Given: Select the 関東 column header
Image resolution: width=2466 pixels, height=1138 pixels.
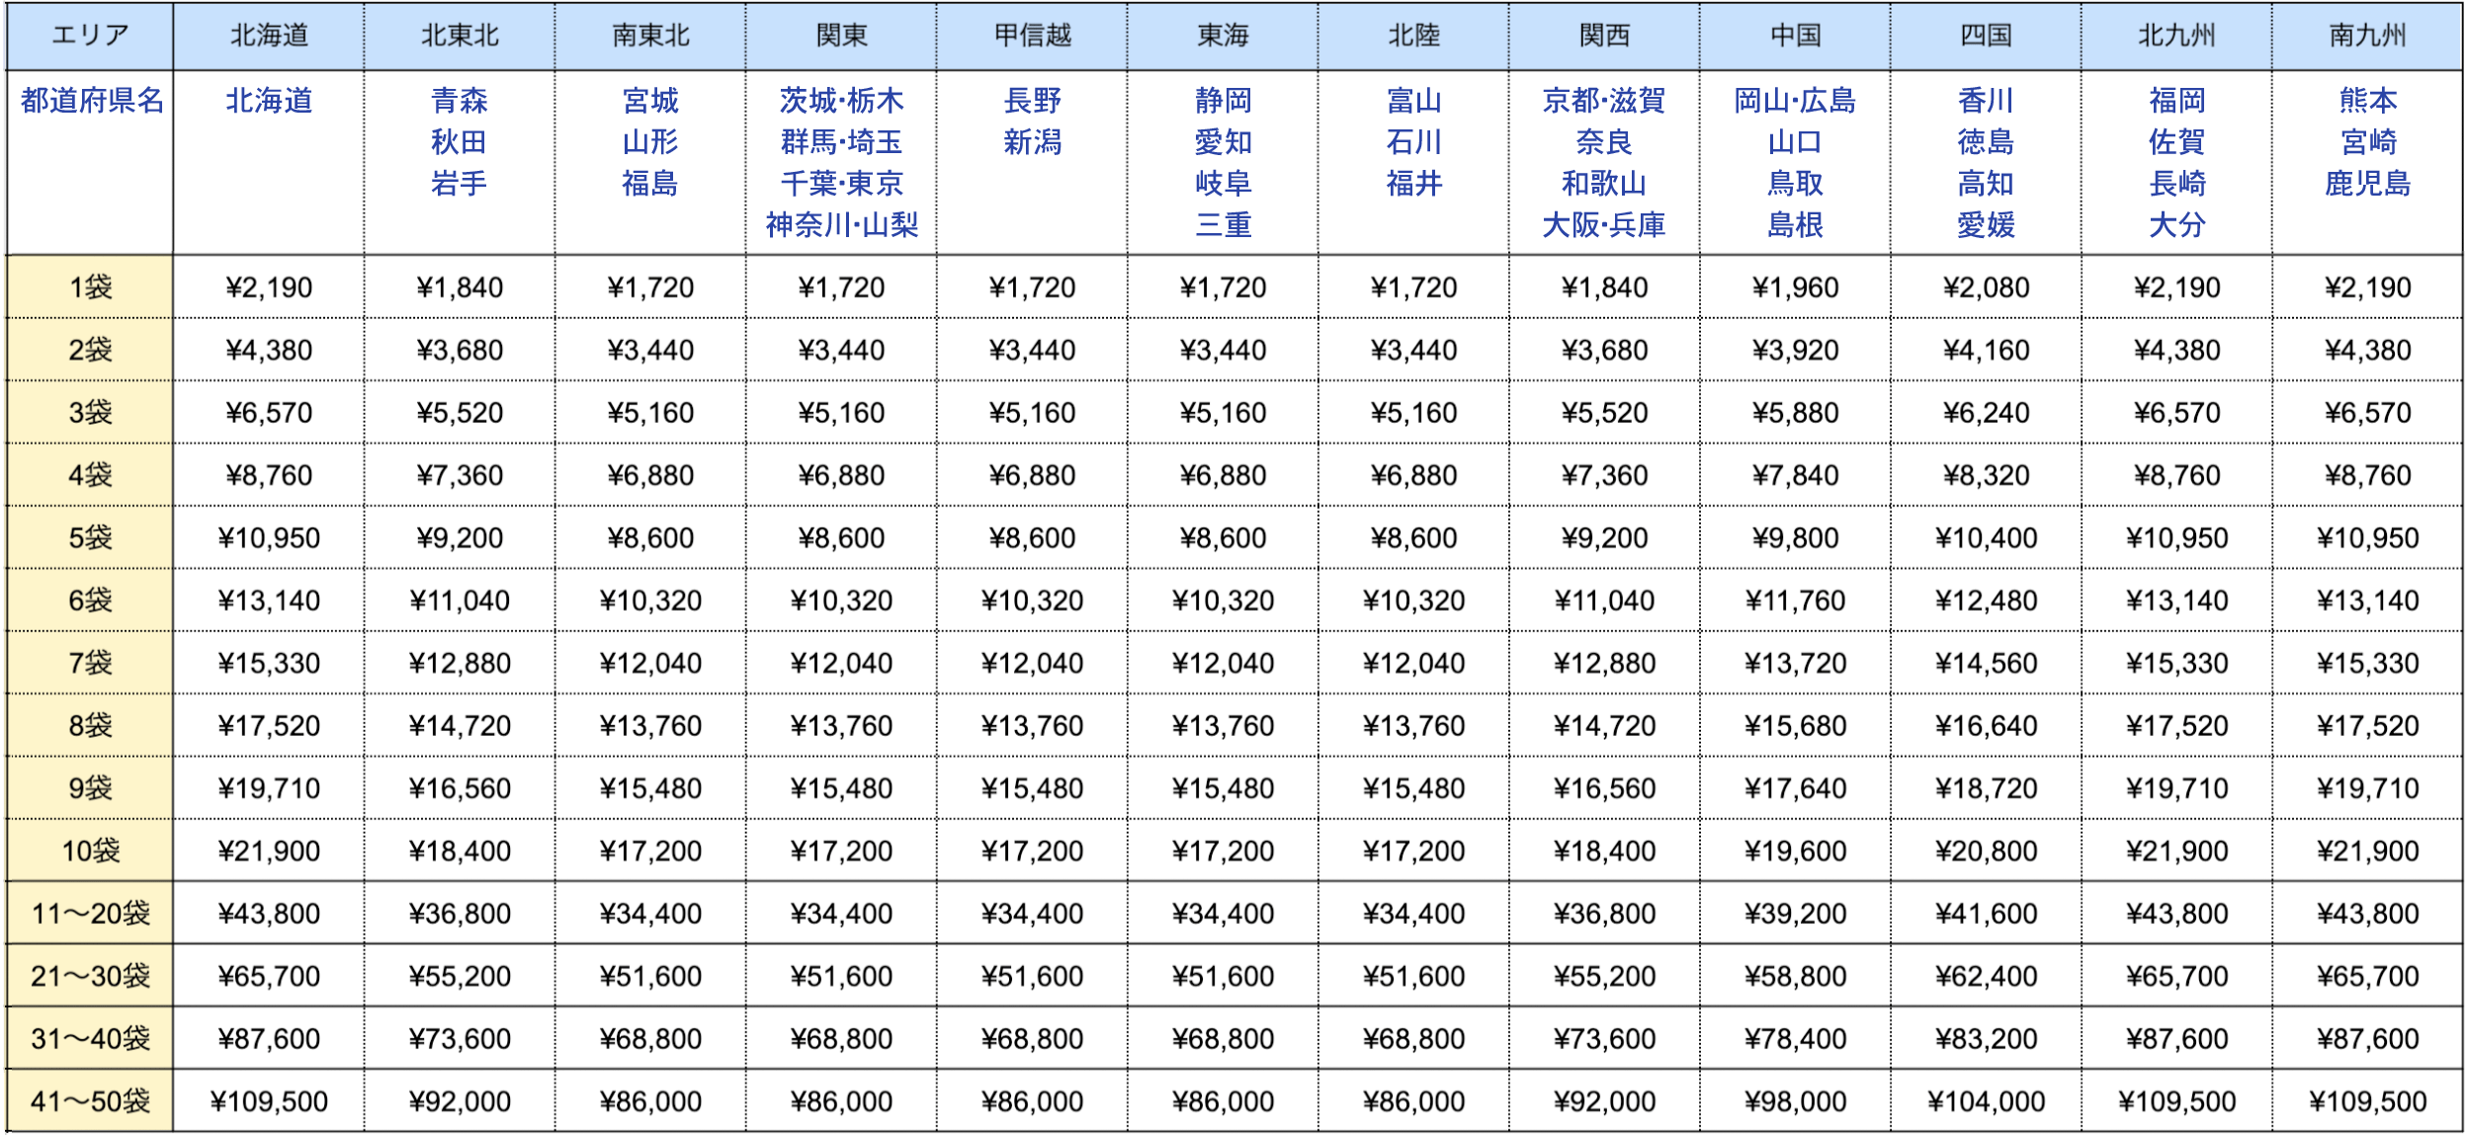Looking at the screenshot, I should click(841, 37).
